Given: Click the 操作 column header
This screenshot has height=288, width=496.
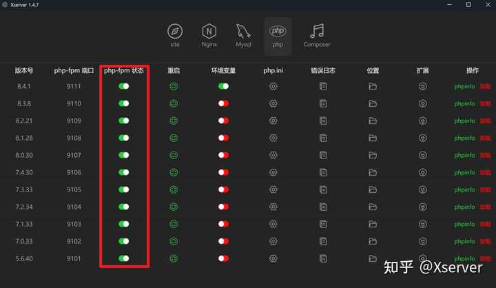Looking at the screenshot, I should [x=473, y=70].
